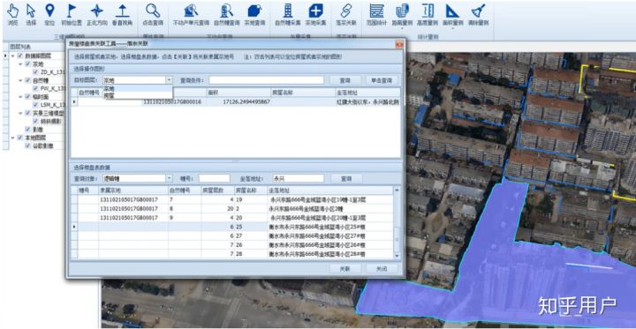
Task: Disable the 本地图层 group checkbox
Action: (19, 138)
